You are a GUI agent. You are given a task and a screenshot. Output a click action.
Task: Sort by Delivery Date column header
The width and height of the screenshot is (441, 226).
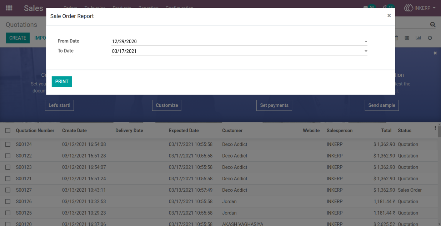click(x=129, y=131)
